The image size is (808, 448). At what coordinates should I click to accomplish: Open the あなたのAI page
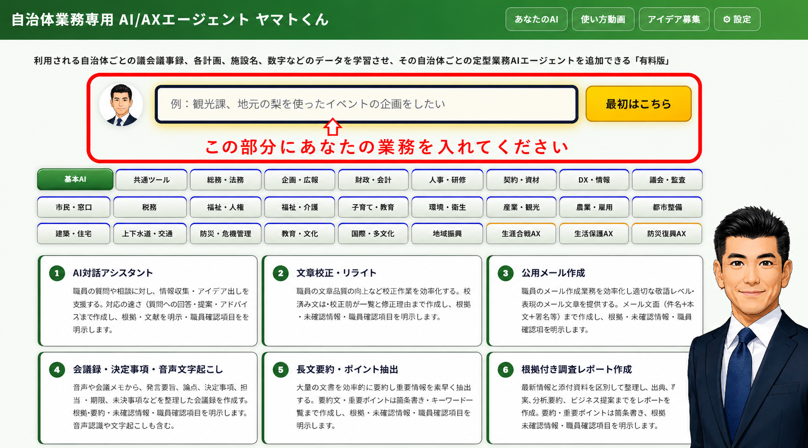click(x=536, y=19)
